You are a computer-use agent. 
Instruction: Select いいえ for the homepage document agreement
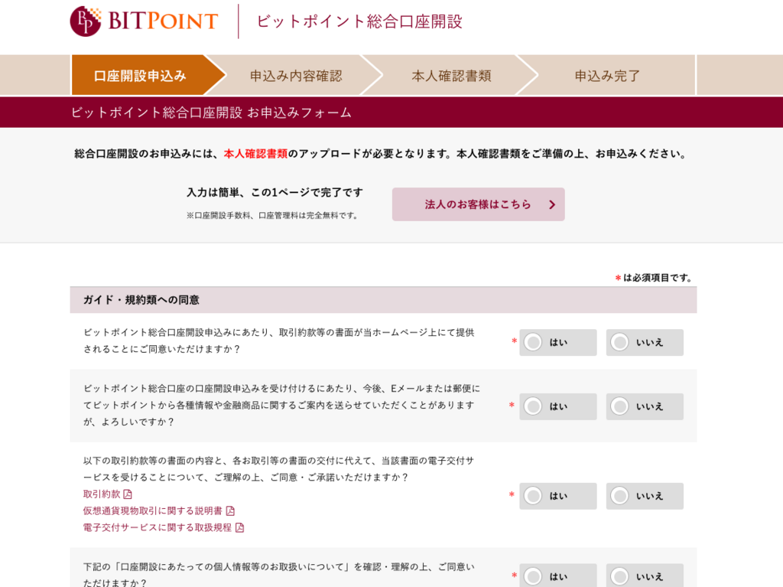pos(645,343)
